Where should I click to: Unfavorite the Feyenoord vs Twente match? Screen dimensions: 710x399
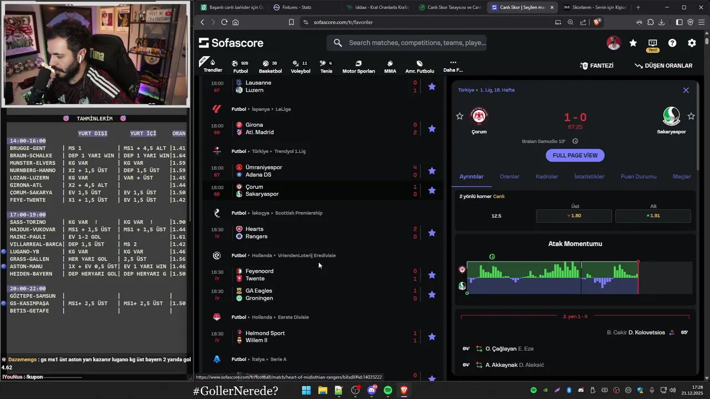(x=432, y=275)
